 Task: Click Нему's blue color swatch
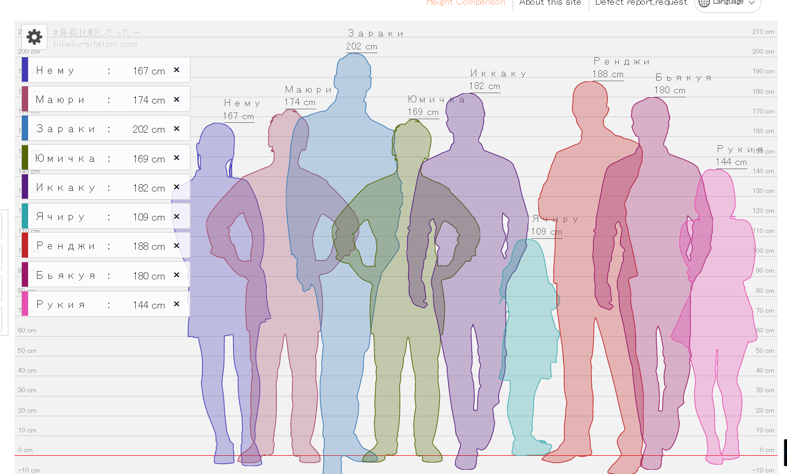tap(25, 70)
